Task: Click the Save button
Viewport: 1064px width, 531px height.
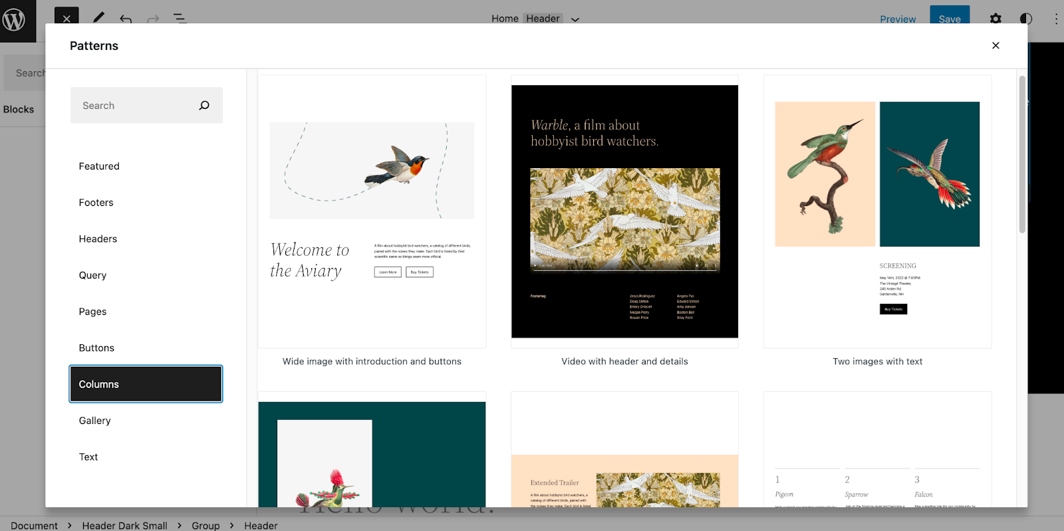Action: pos(950,16)
